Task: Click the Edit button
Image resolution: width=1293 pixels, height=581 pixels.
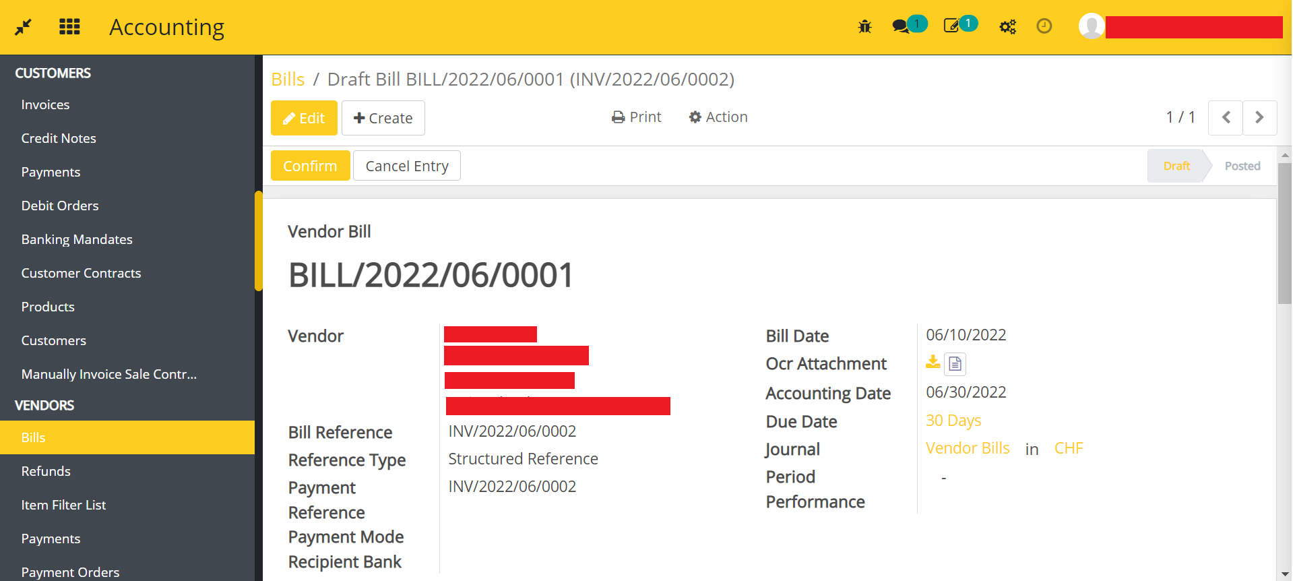Action: (304, 118)
